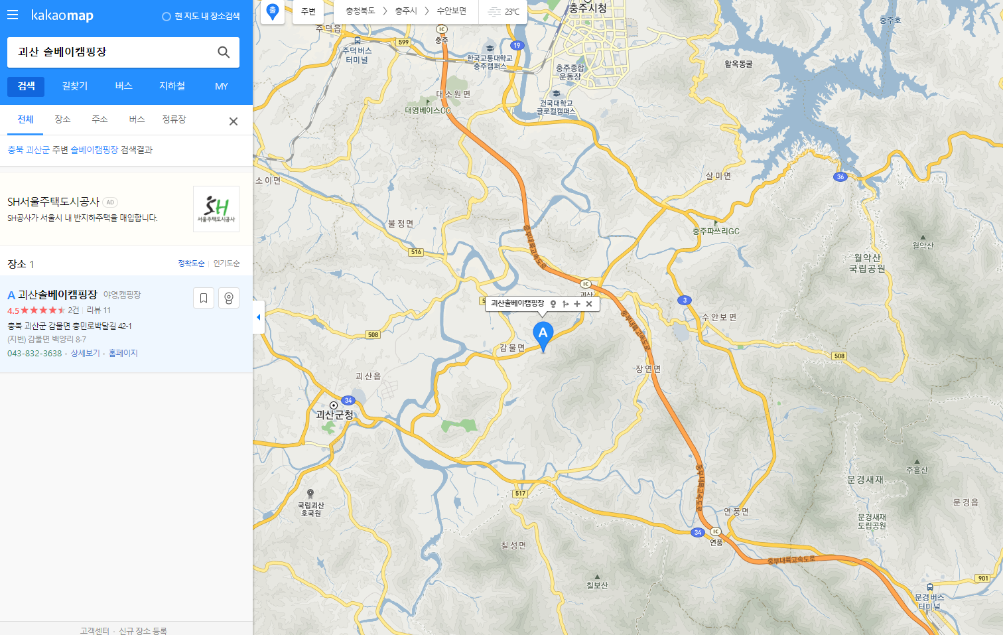Select the 버스 main tab
Image resolution: width=1003 pixels, height=635 pixels.
[123, 86]
